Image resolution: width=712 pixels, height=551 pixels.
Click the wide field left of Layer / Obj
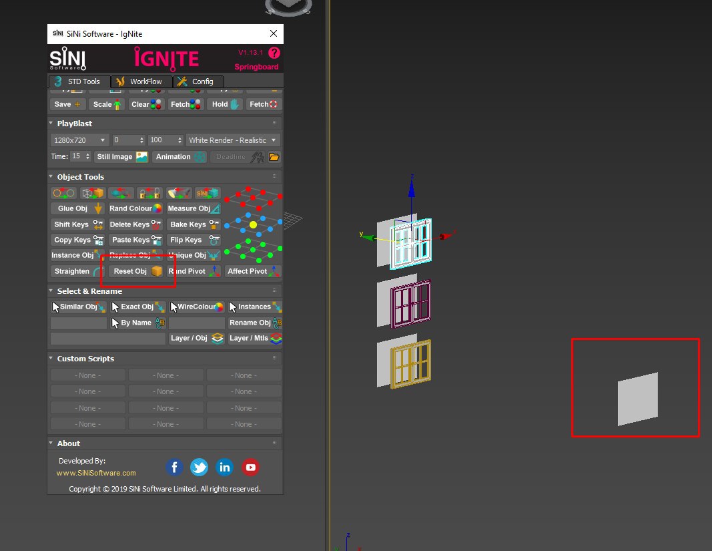click(x=108, y=339)
